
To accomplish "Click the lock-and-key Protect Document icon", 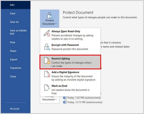I will pyautogui.click(x=50, y=15).
